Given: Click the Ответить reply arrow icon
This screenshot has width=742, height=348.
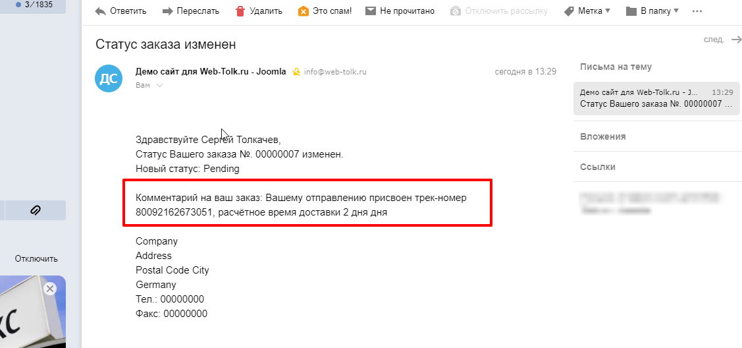Looking at the screenshot, I should click(100, 11).
